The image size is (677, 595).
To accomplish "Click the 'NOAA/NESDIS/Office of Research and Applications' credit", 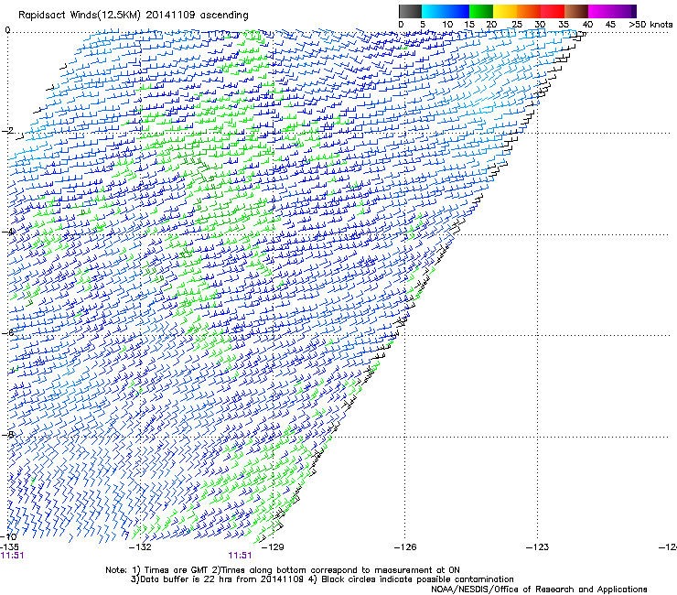I will (539, 590).
